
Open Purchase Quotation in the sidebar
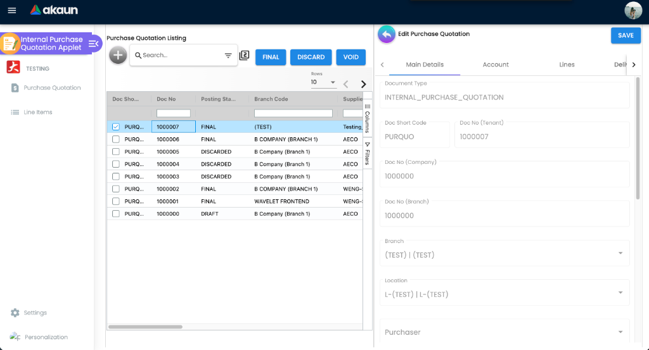click(46, 87)
